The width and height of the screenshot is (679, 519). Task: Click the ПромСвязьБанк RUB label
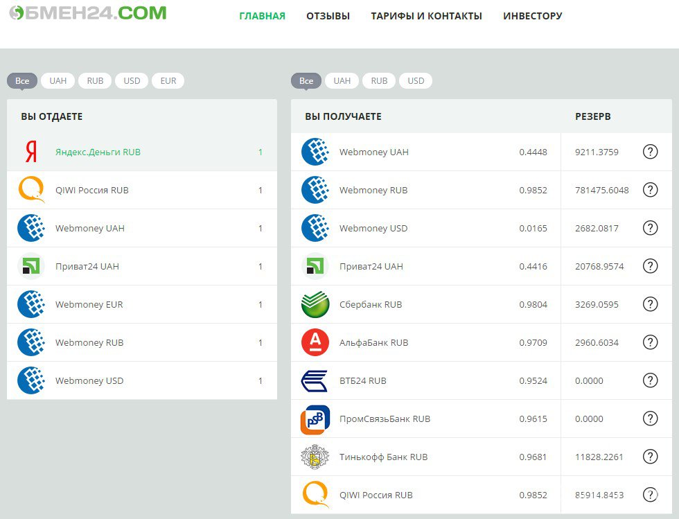click(x=385, y=419)
